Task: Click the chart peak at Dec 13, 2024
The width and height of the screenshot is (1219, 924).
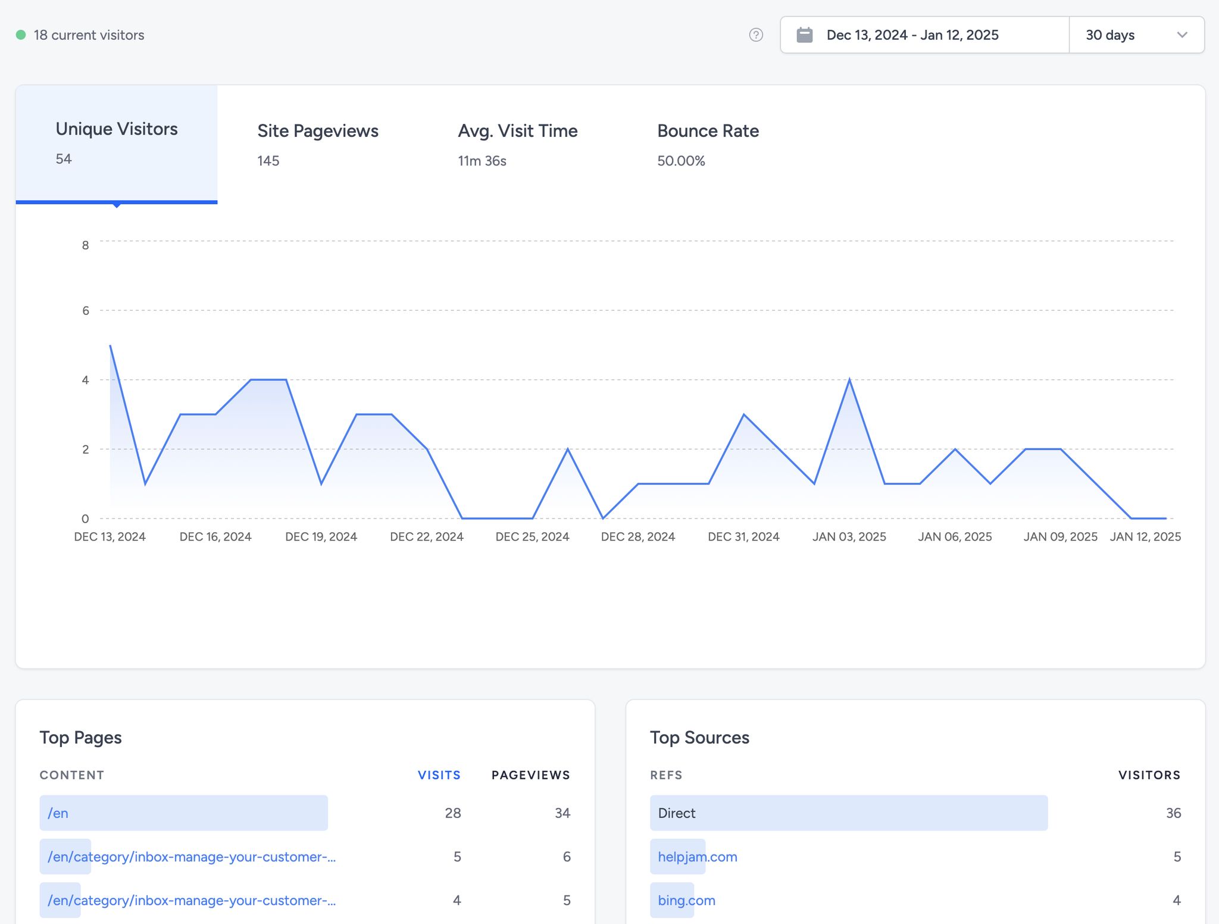Action: [110, 345]
